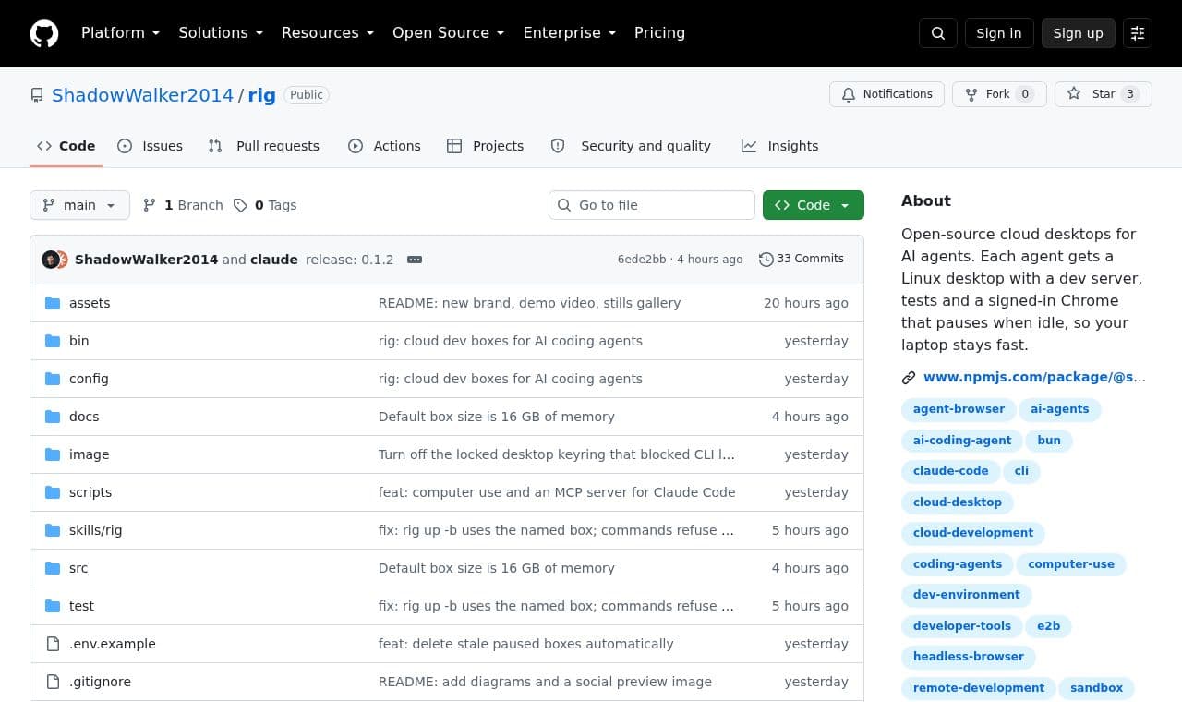The height and width of the screenshot is (702, 1182).
Task: Expand the Resources menu
Action: (328, 33)
